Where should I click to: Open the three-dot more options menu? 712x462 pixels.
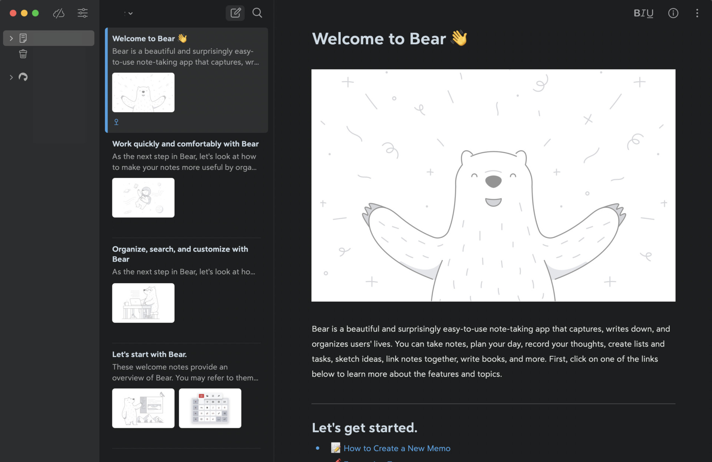click(698, 13)
